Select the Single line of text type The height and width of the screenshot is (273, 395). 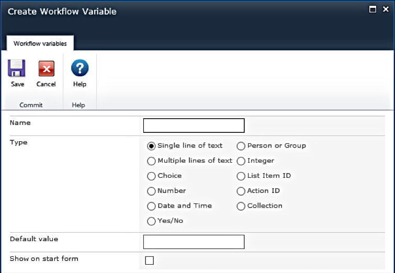pos(151,146)
